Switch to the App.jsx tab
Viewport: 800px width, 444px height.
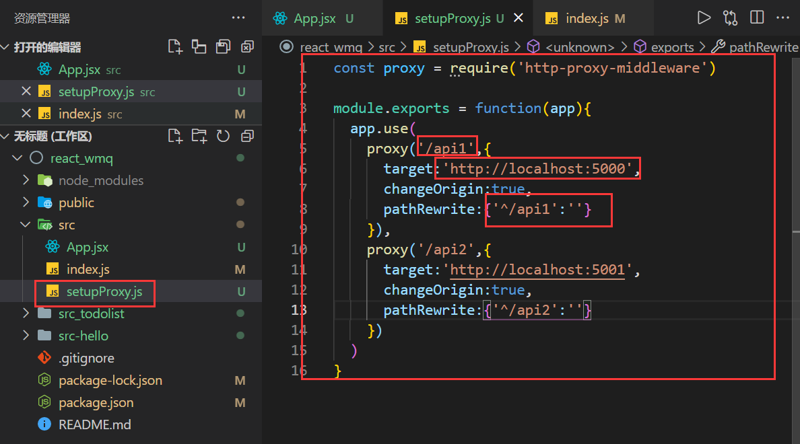[314, 19]
